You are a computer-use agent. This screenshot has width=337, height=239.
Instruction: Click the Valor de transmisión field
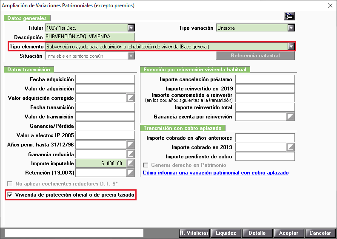[x=105, y=117]
